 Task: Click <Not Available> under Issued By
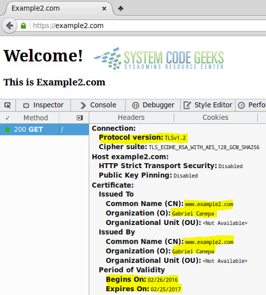click(225, 261)
